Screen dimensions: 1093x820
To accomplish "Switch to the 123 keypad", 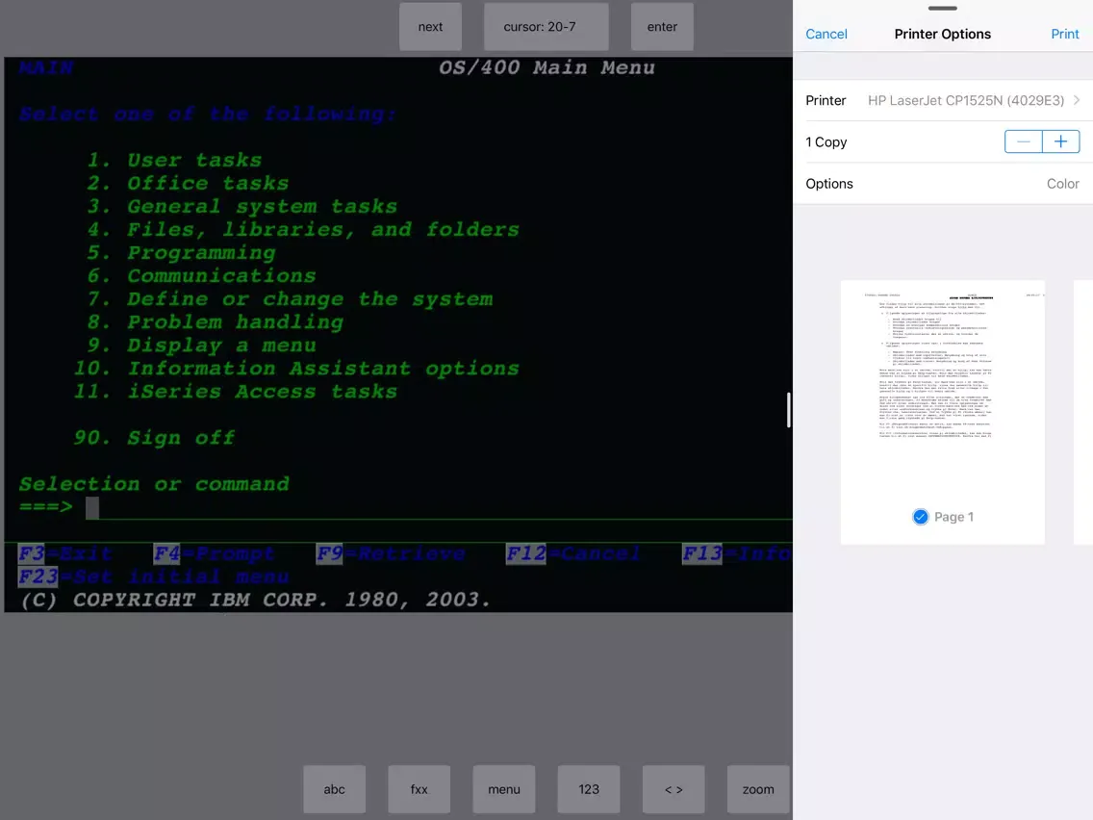I will [589, 789].
